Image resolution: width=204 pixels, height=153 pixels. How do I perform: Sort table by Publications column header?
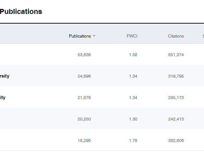point(80,36)
